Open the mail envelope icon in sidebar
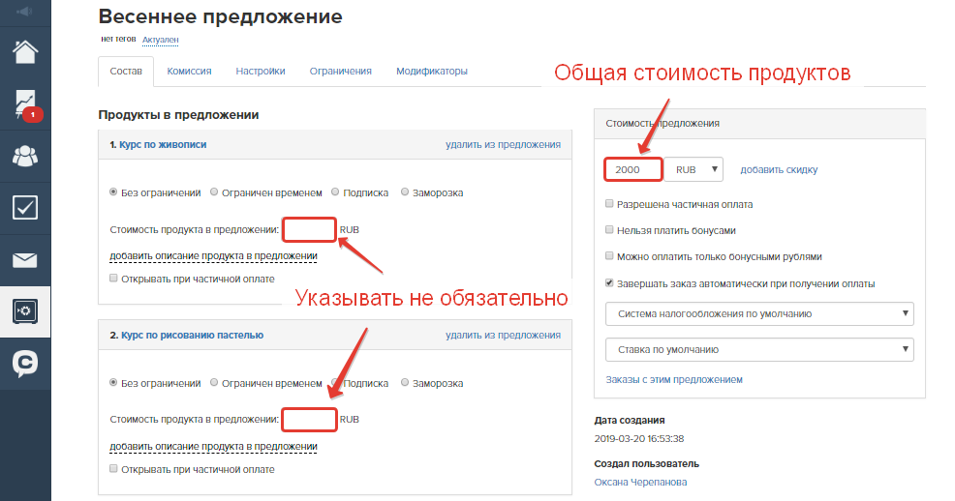Image resolution: width=955 pixels, height=501 pixels. pos(25,260)
